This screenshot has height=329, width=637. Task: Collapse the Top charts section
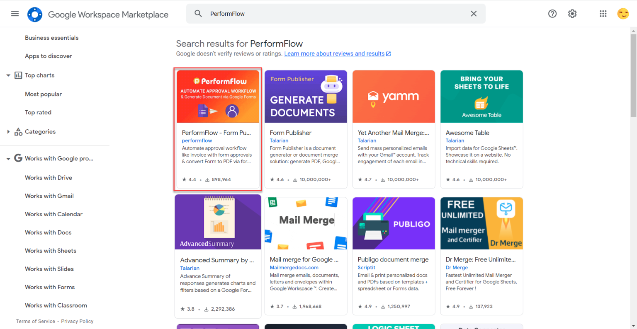coord(8,75)
